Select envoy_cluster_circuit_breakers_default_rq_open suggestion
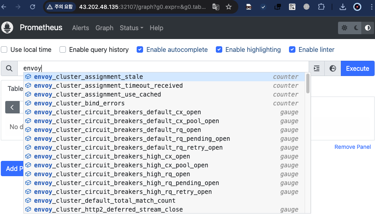This screenshot has height=218, width=375. point(164,130)
